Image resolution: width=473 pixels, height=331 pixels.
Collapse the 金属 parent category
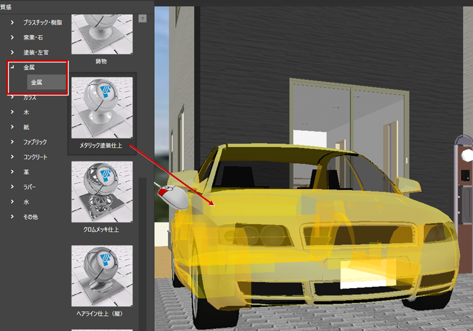(12, 67)
